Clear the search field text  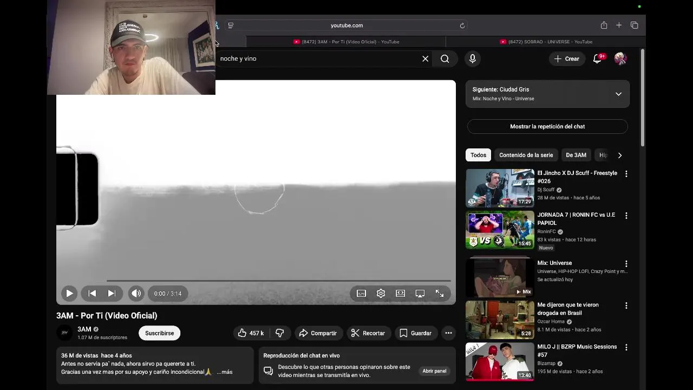[x=426, y=58]
